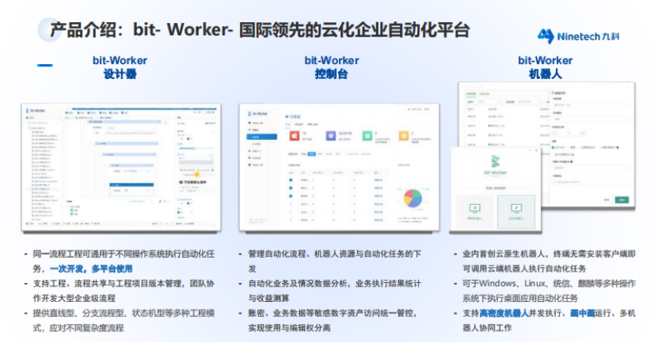Click the orange stat card icon in console
The width and height of the screenshot is (658, 343).
coord(403,136)
